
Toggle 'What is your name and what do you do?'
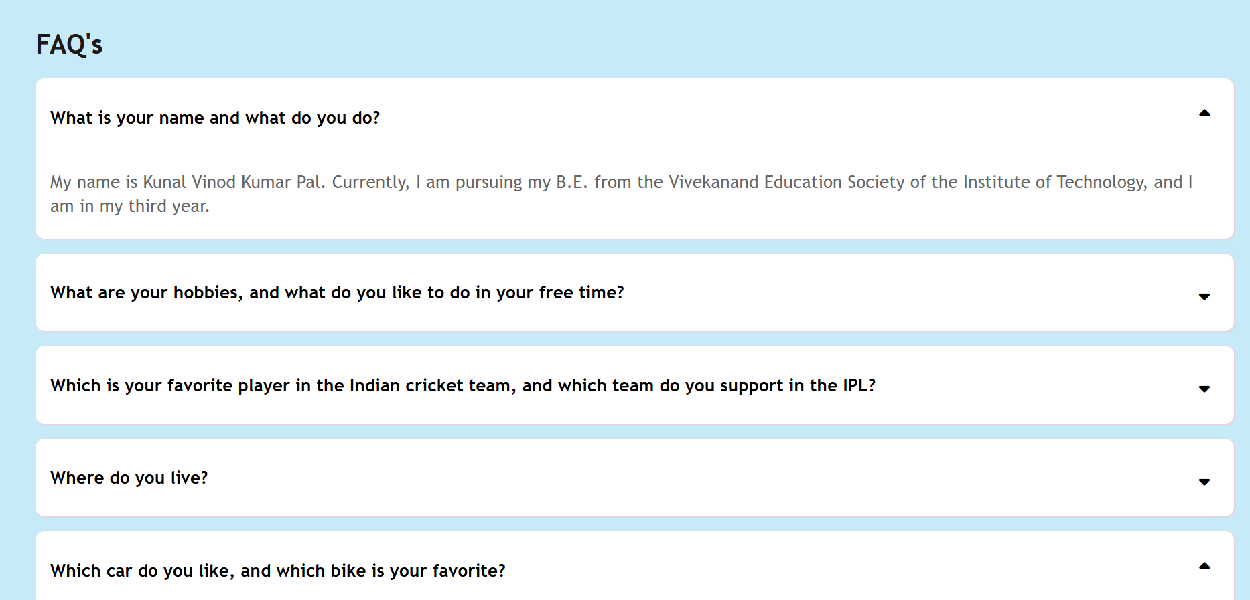[215, 118]
